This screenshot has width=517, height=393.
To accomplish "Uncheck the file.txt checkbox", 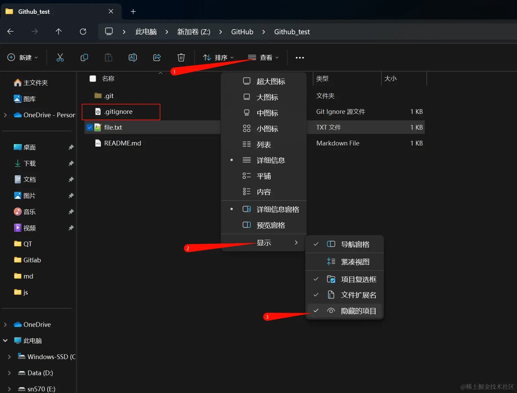I will [x=90, y=127].
